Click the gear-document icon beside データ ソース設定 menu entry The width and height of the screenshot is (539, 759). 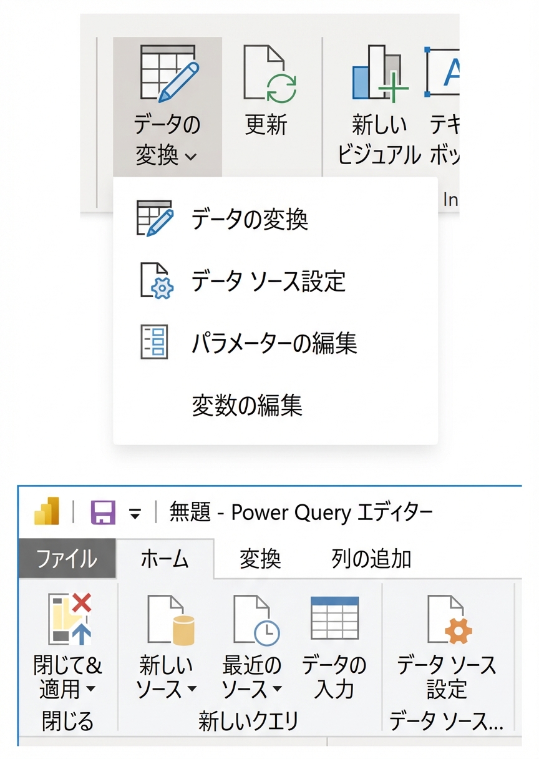click(155, 281)
